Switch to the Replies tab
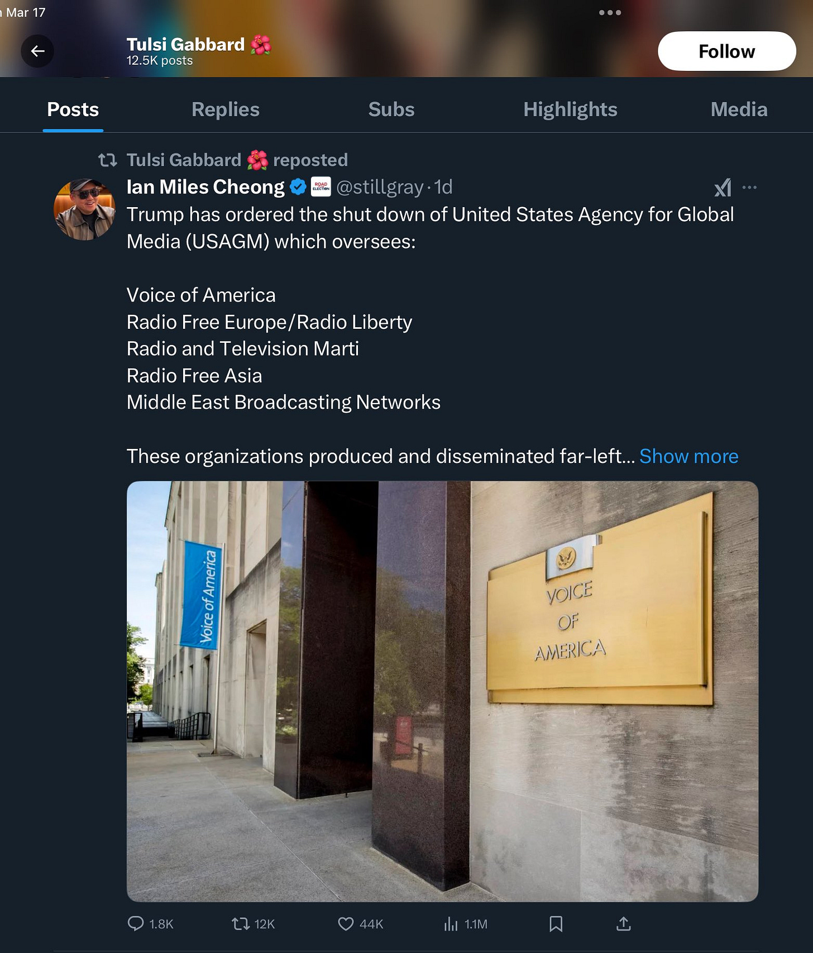 226,109
